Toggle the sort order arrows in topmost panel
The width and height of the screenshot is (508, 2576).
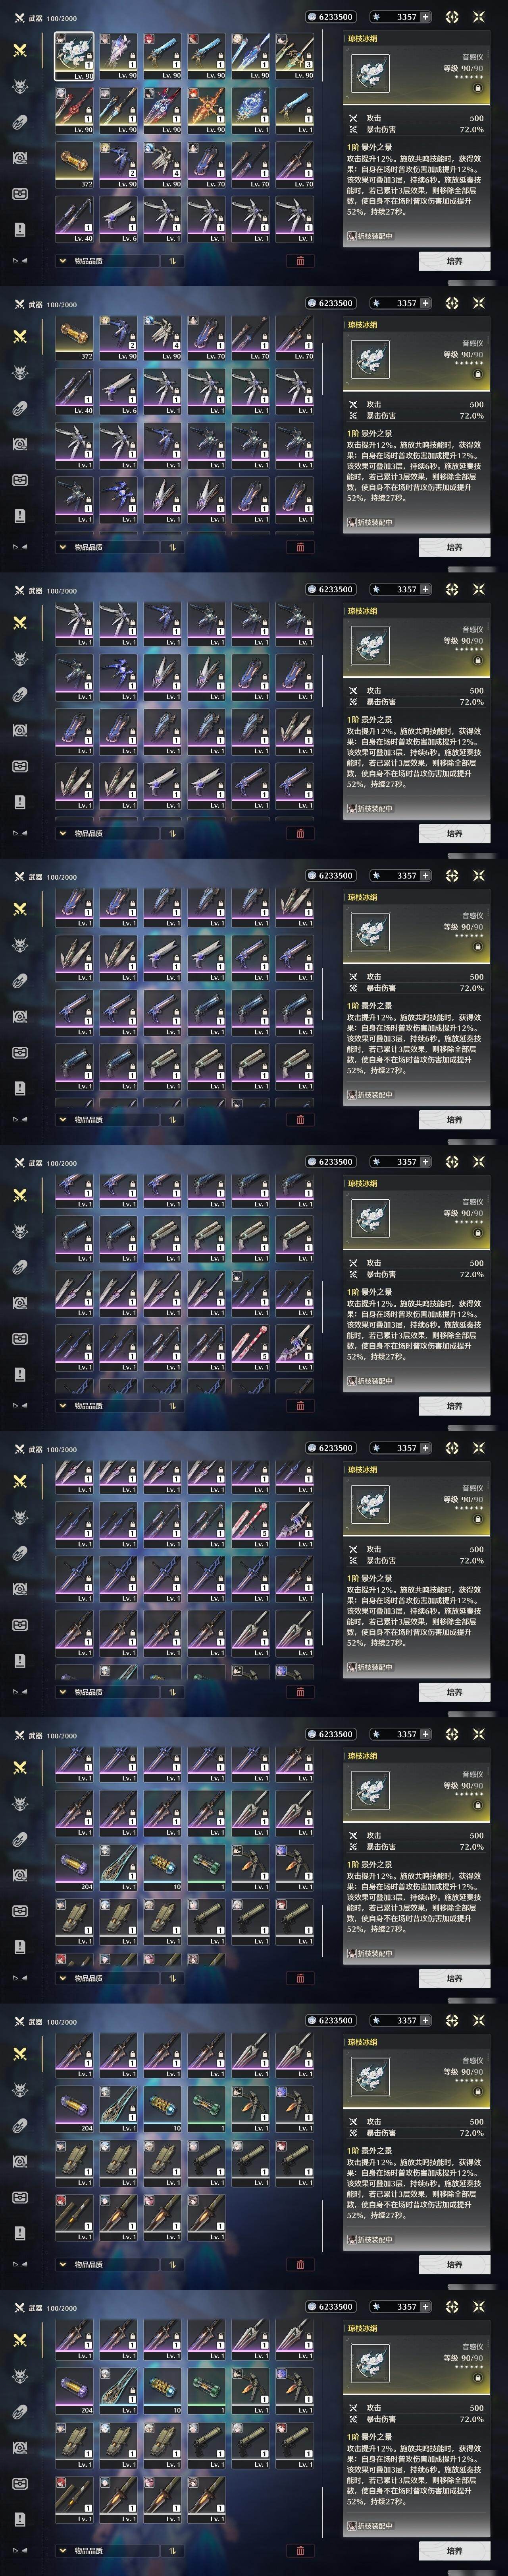coord(172,261)
